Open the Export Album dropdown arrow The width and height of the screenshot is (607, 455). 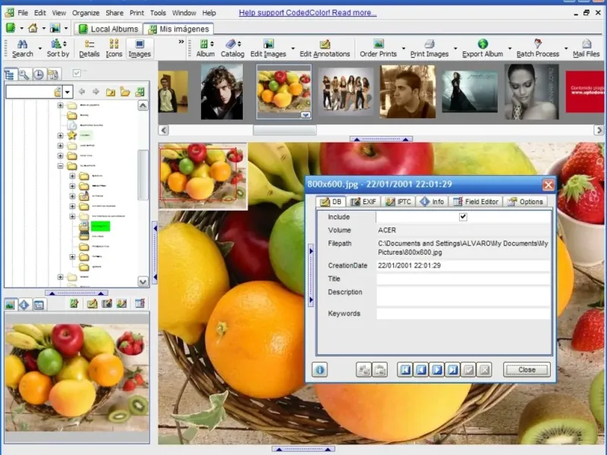(x=510, y=49)
